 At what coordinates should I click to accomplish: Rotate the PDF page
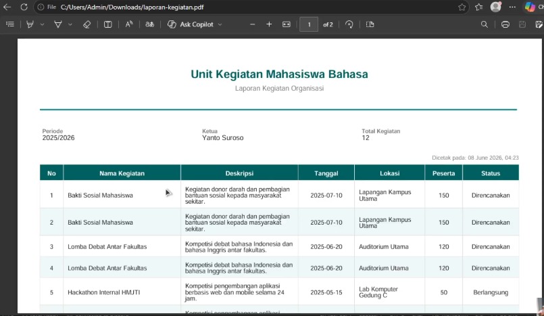(x=349, y=24)
